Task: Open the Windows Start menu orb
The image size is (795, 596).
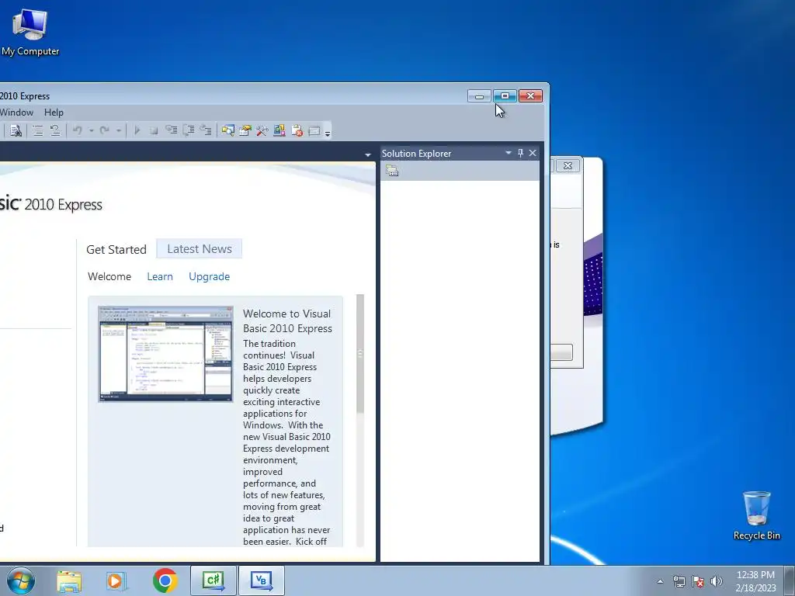Action: tap(21, 580)
